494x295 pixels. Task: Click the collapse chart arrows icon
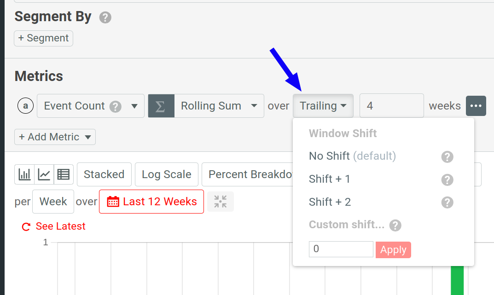tap(220, 201)
